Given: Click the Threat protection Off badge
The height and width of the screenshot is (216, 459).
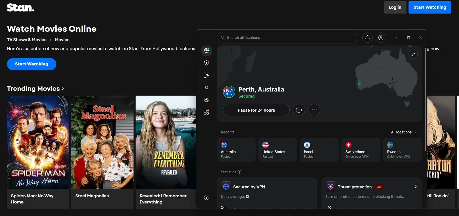Looking at the screenshot, I should [379, 187].
